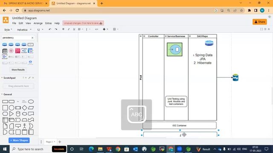Collapse the Controller swimlane

[144, 36]
